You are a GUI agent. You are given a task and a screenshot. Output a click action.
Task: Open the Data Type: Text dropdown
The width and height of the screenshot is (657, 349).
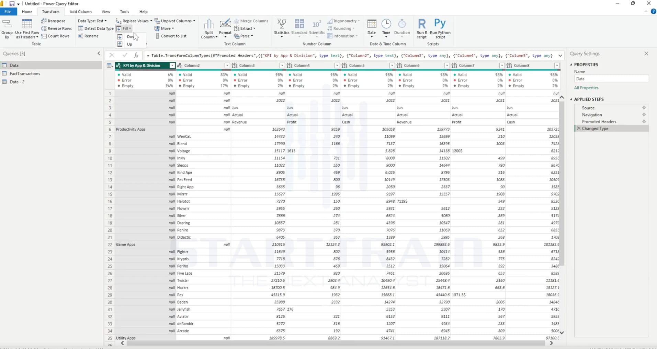92,21
